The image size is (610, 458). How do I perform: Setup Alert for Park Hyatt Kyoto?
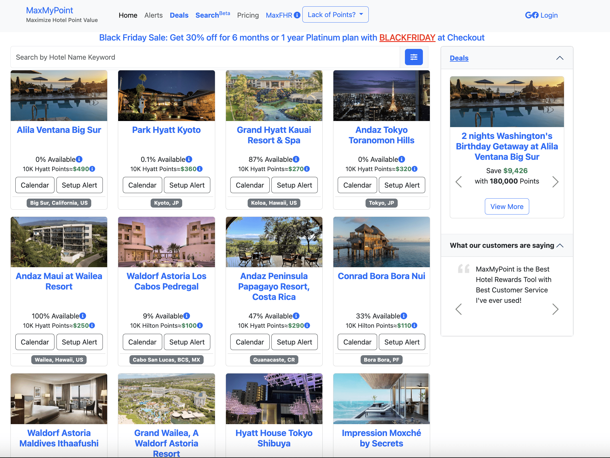pos(187,185)
